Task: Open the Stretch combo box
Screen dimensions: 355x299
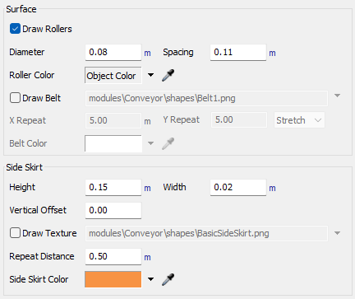Action: click(299, 120)
